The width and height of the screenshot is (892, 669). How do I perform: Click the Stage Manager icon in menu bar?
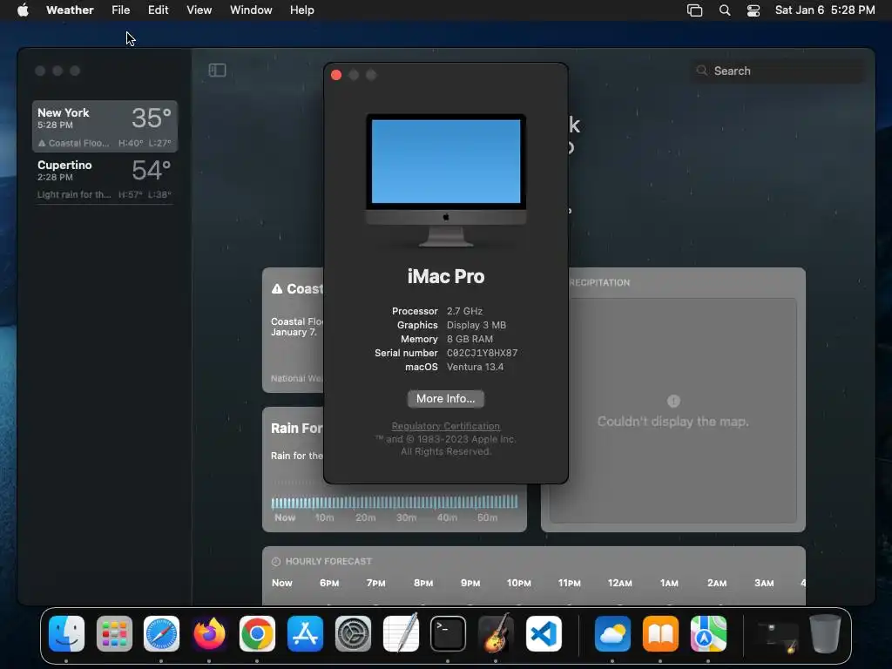tap(694, 10)
